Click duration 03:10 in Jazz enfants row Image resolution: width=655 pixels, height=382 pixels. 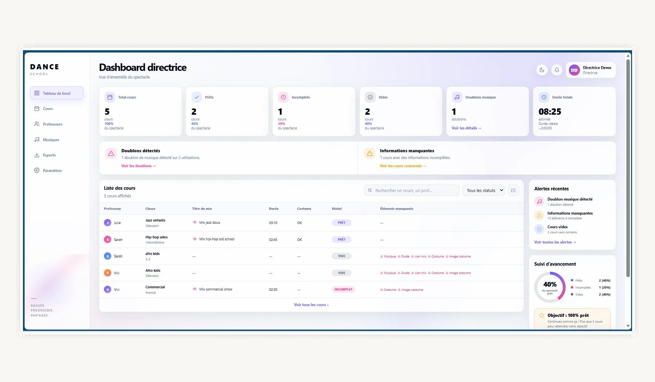273,223
